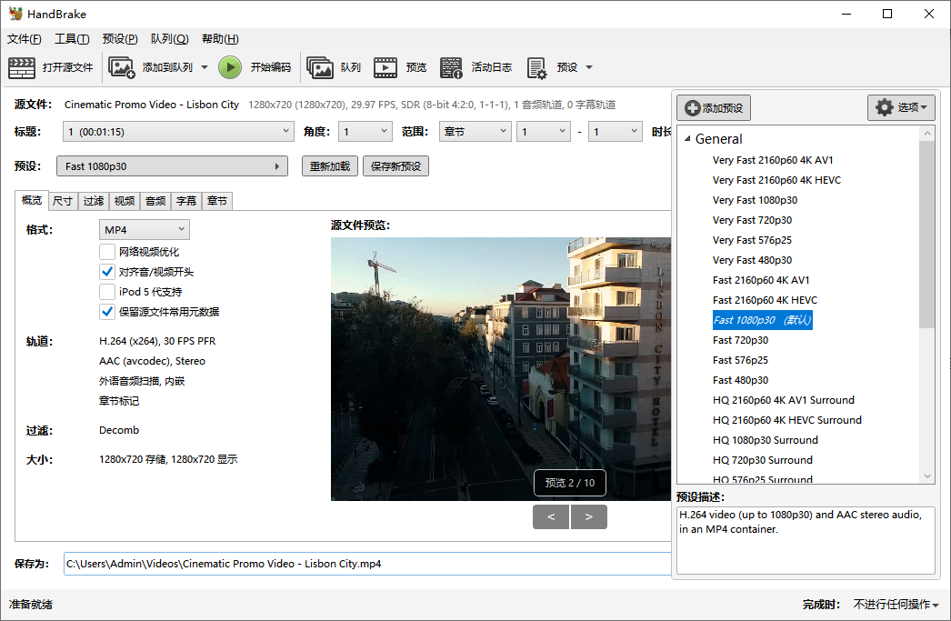The width and height of the screenshot is (951, 621).
Task: Open the MP4 format dropdown
Action: pos(145,230)
